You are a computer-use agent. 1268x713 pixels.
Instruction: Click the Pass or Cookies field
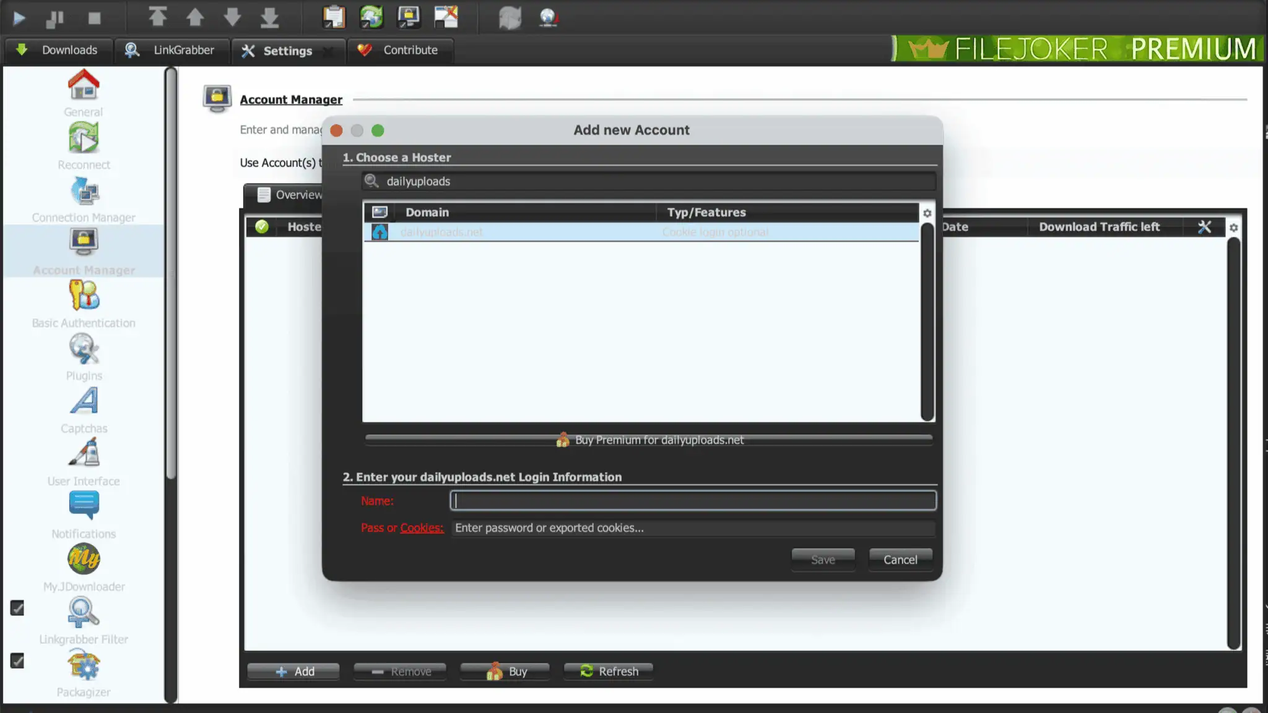point(693,528)
